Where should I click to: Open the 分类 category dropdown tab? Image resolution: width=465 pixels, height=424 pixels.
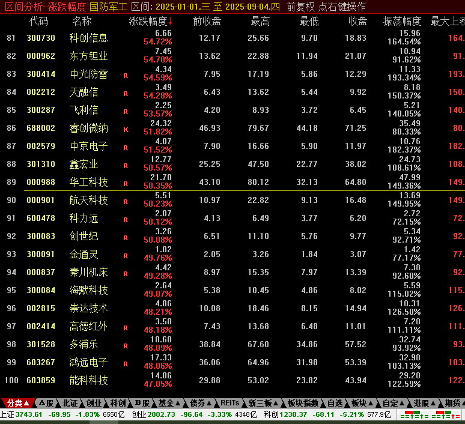[x=18, y=403]
